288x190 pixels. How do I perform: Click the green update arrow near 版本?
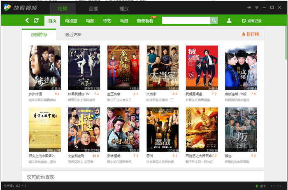(x=257, y=186)
